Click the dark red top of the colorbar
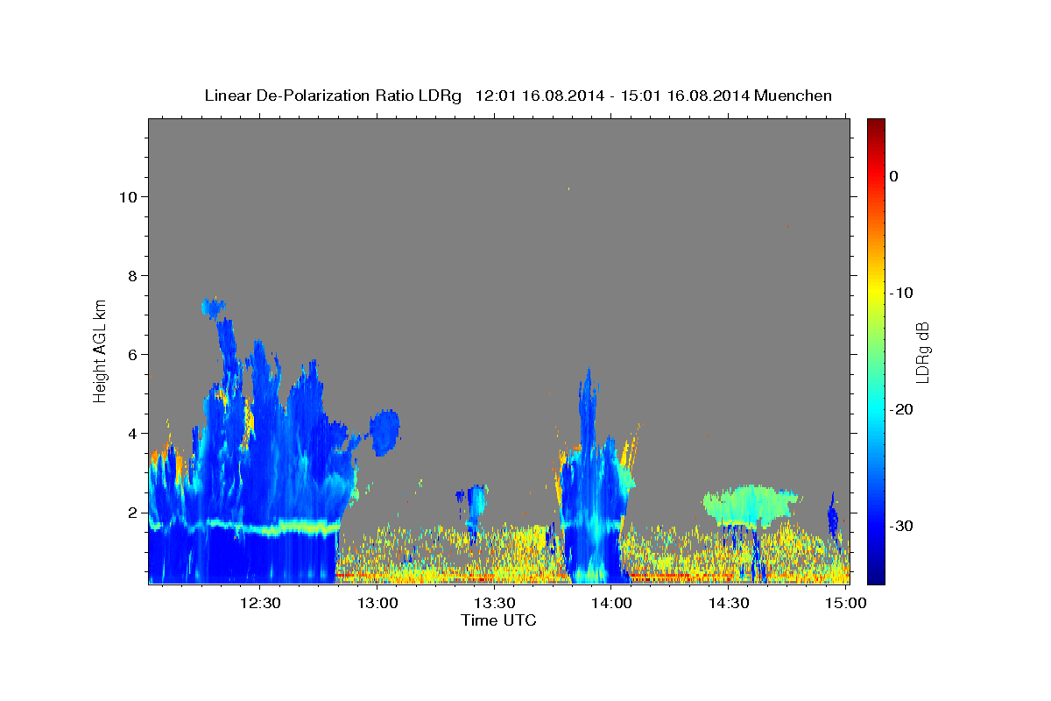This screenshot has width=1051, height=701. click(876, 125)
